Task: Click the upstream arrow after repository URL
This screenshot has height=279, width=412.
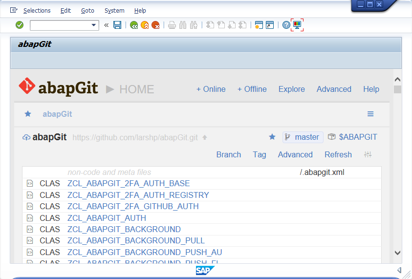Action: coord(205,137)
